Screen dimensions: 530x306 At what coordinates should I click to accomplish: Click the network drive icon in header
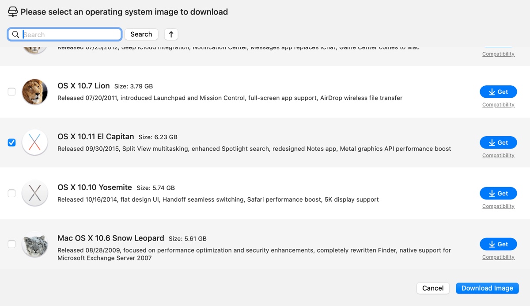[13, 12]
